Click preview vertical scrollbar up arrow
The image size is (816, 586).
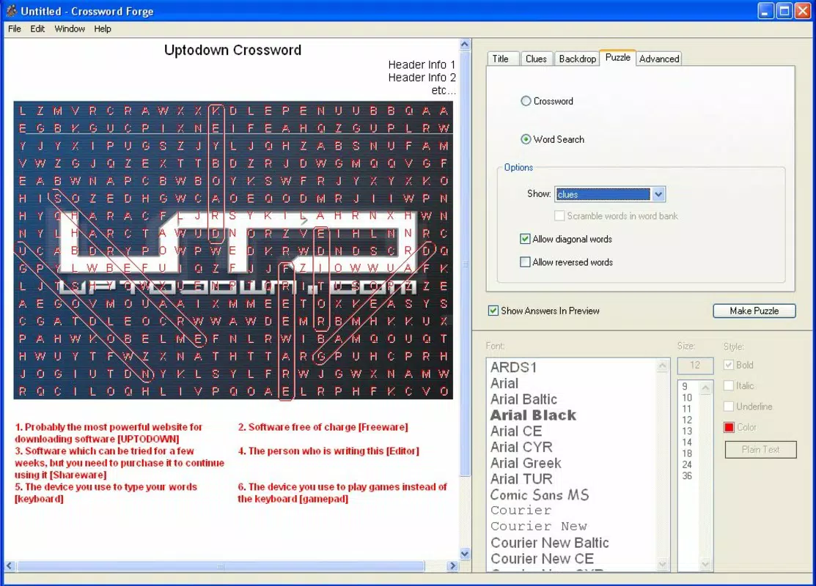click(465, 45)
